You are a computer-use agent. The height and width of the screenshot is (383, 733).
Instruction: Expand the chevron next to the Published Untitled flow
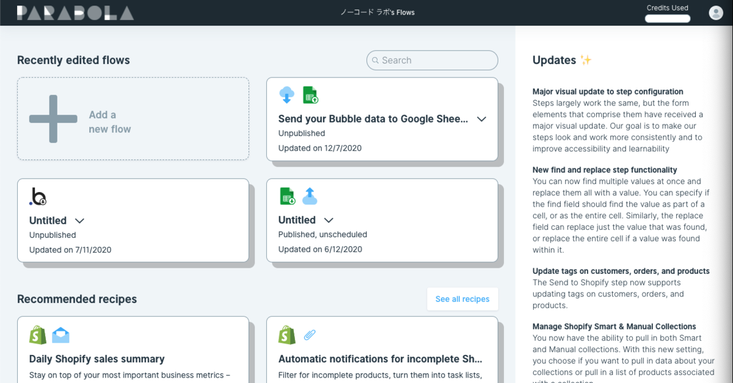click(x=329, y=220)
